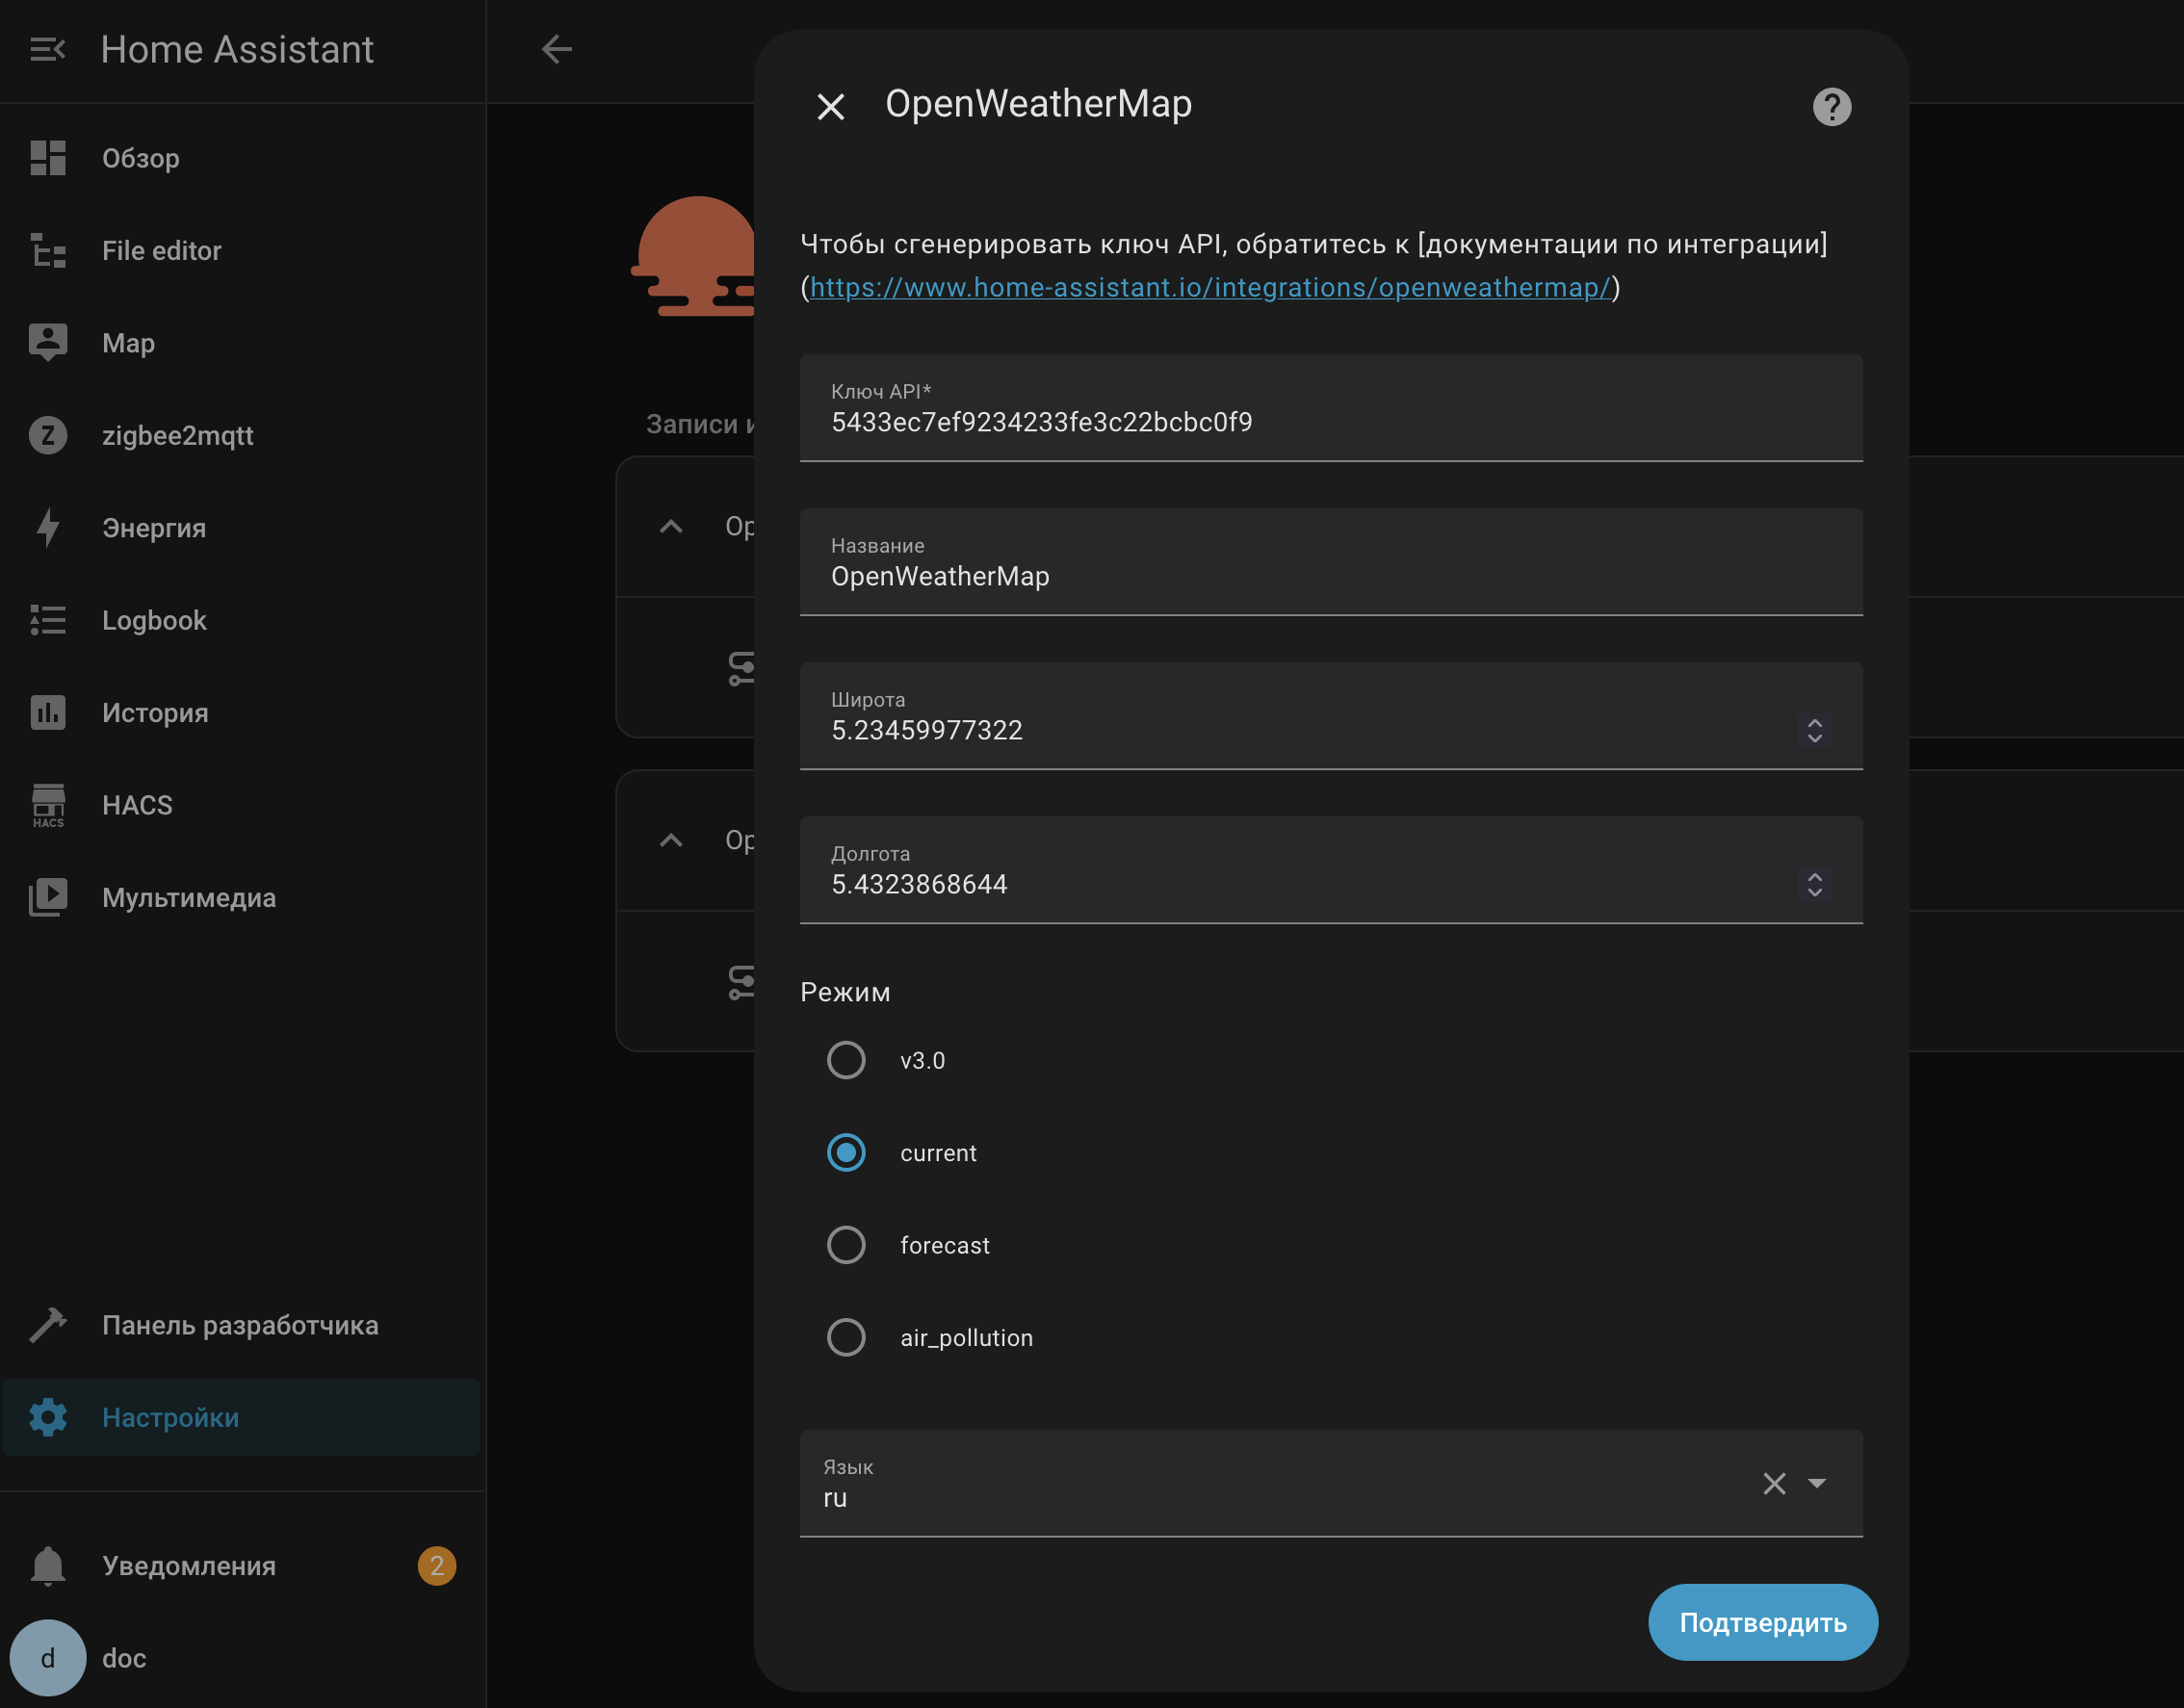Open the File editor panel
2184x1708 pixels.
click(161, 251)
